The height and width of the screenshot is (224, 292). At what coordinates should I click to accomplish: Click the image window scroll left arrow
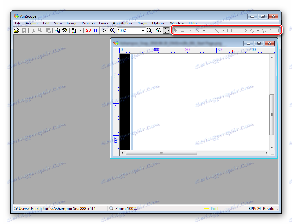click(x=122, y=153)
